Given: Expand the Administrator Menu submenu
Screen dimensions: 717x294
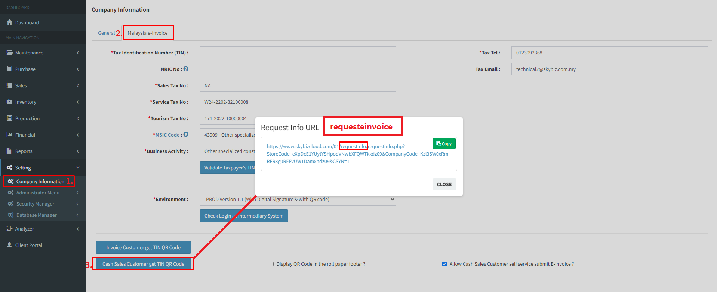Looking at the screenshot, I should tap(77, 193).
